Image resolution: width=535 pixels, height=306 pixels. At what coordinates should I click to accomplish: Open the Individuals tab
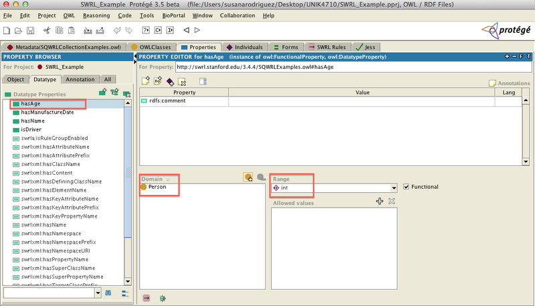coord(245,47)
